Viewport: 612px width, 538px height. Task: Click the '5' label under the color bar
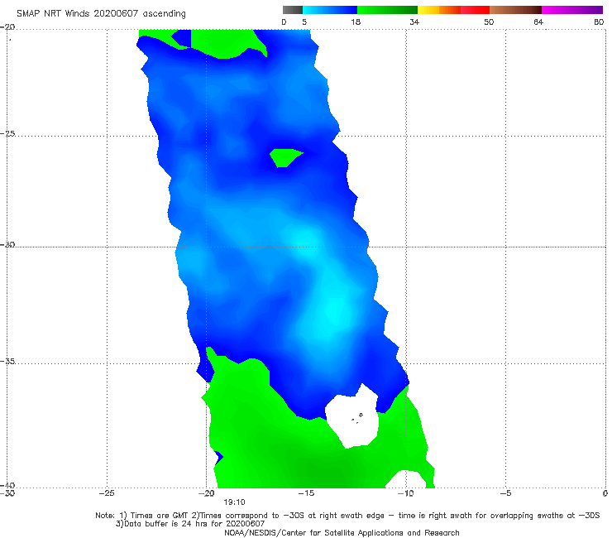click(304, 22)
